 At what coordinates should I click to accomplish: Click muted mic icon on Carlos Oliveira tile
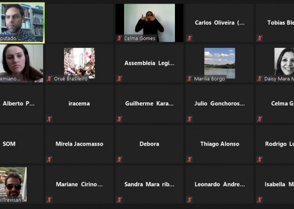coord(189,38)
